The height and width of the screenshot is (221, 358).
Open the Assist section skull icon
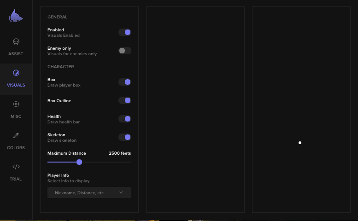16,42
